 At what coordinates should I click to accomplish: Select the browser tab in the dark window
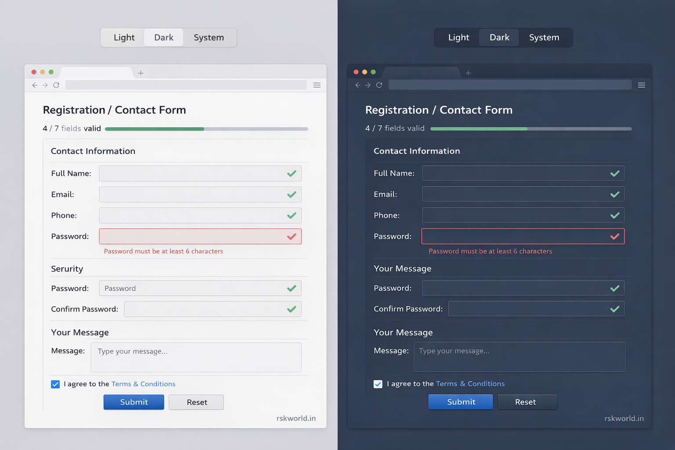[422, 73]
